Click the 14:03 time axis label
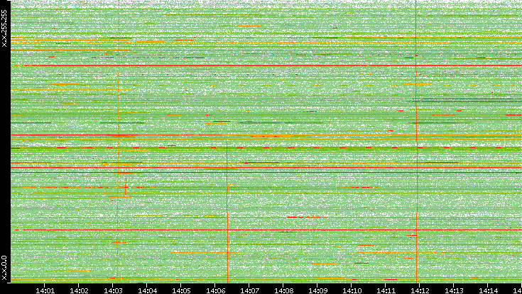This screenshot has height=294, width=522. tap(113, 290)
